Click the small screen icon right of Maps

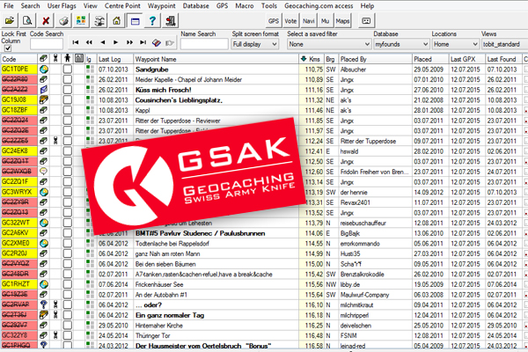pos(366,21)
